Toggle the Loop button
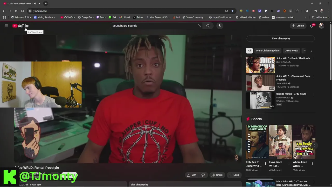 point(234,175)
